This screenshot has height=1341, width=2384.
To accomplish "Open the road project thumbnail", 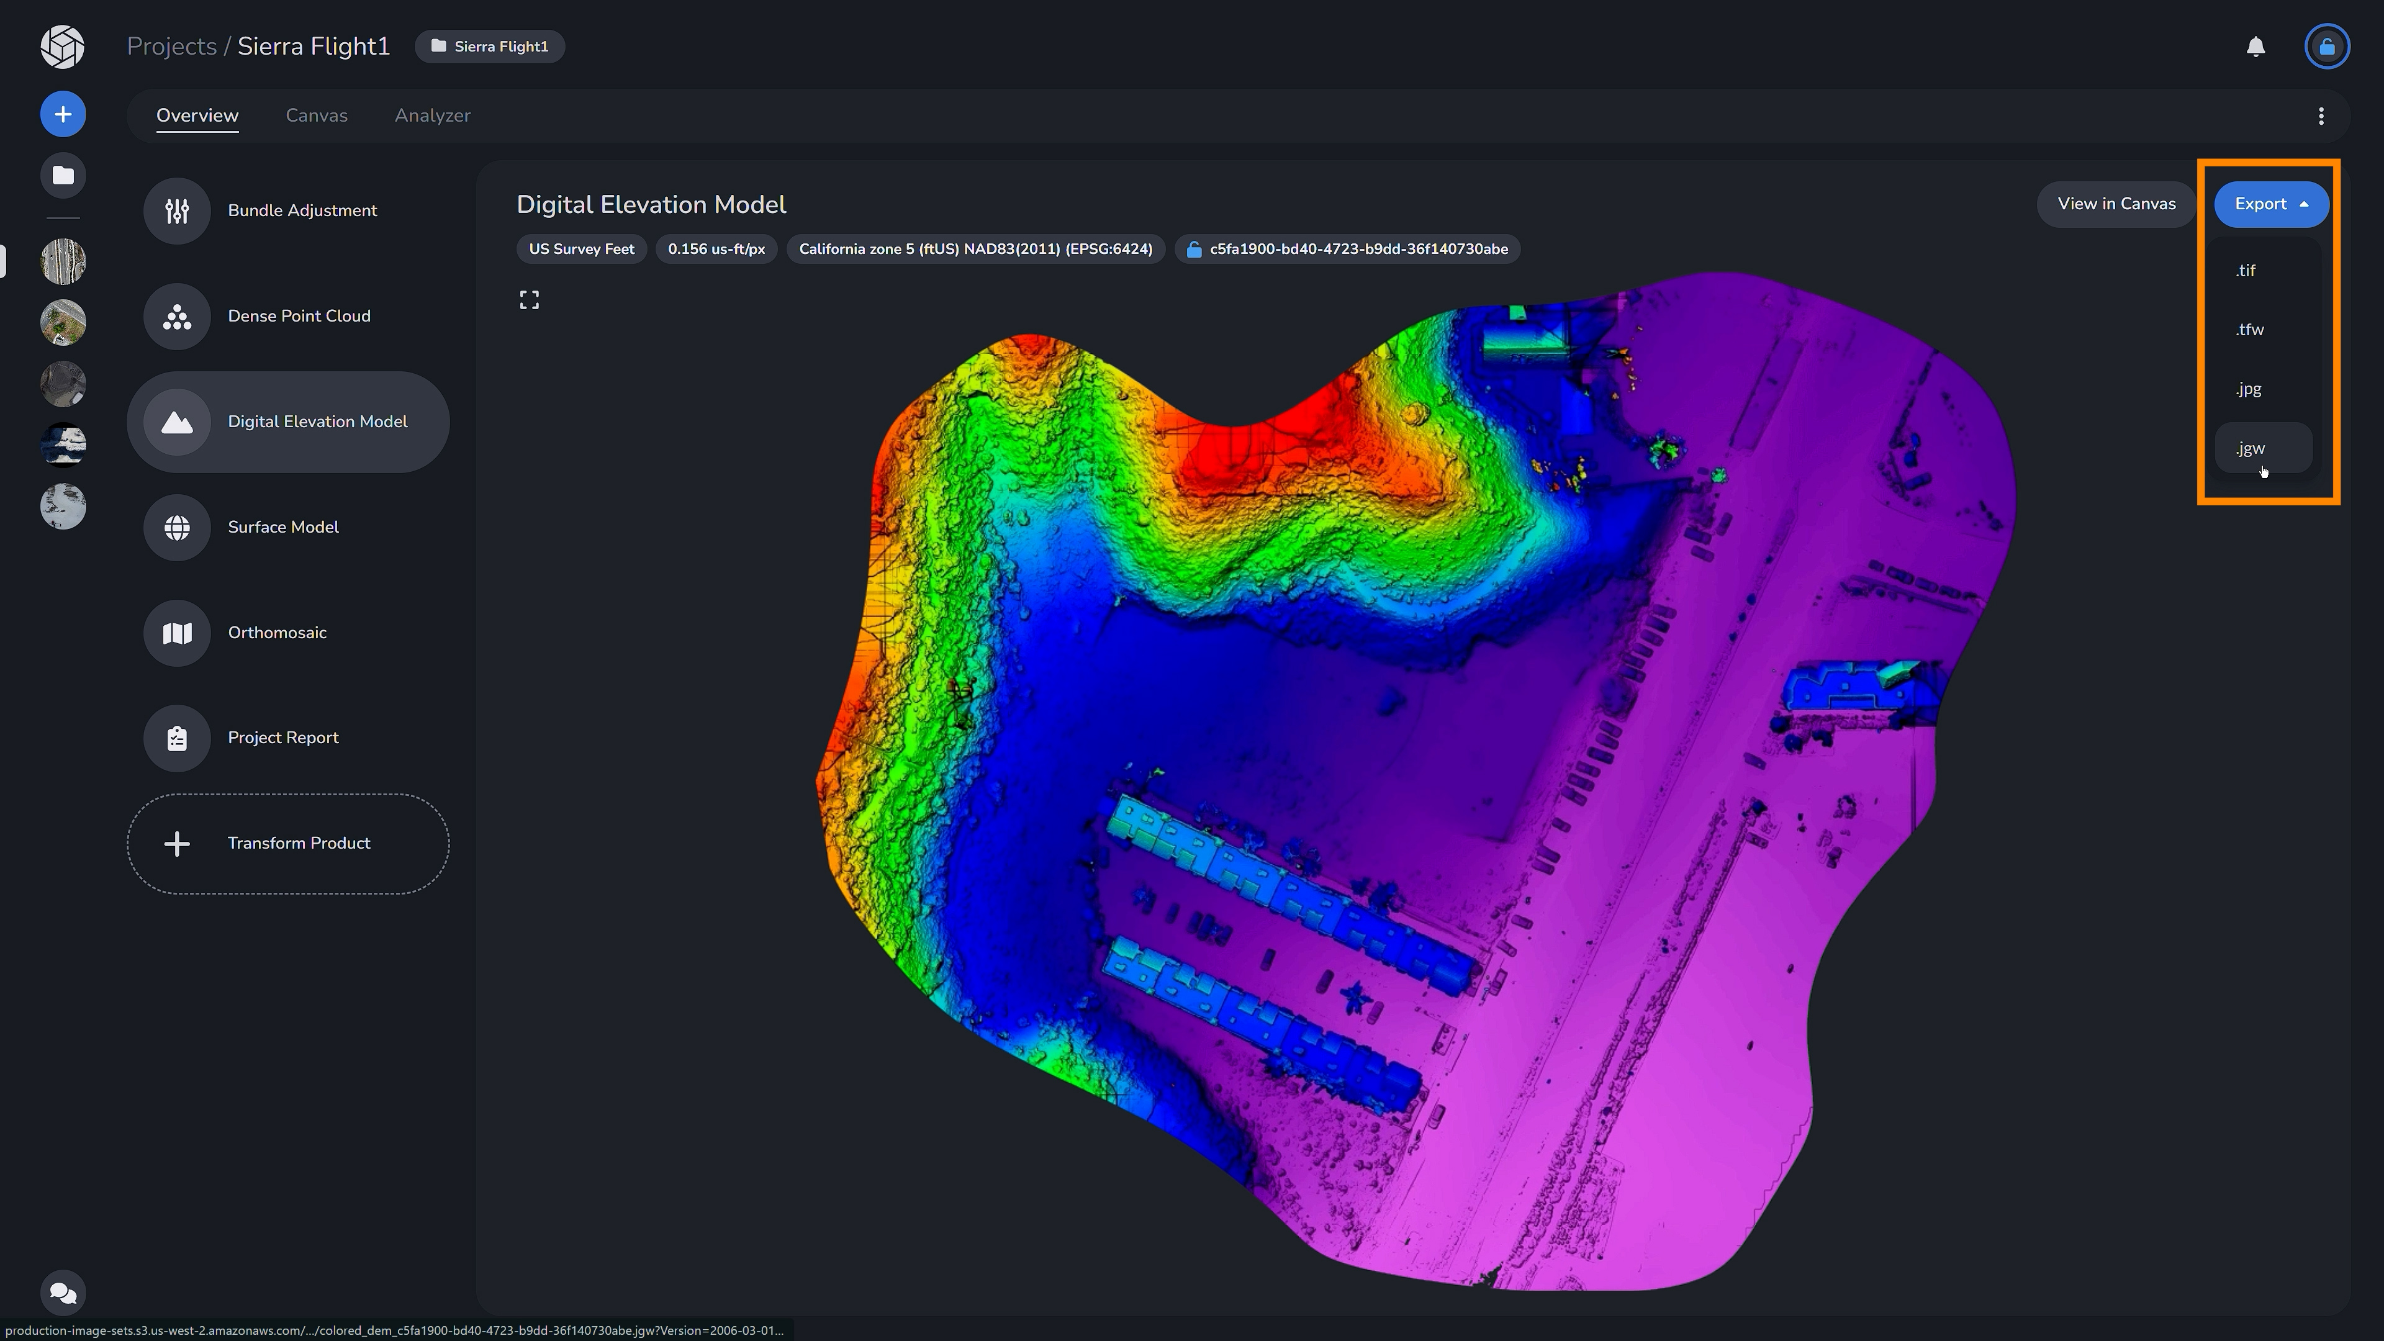I will (x=63, y=261).
